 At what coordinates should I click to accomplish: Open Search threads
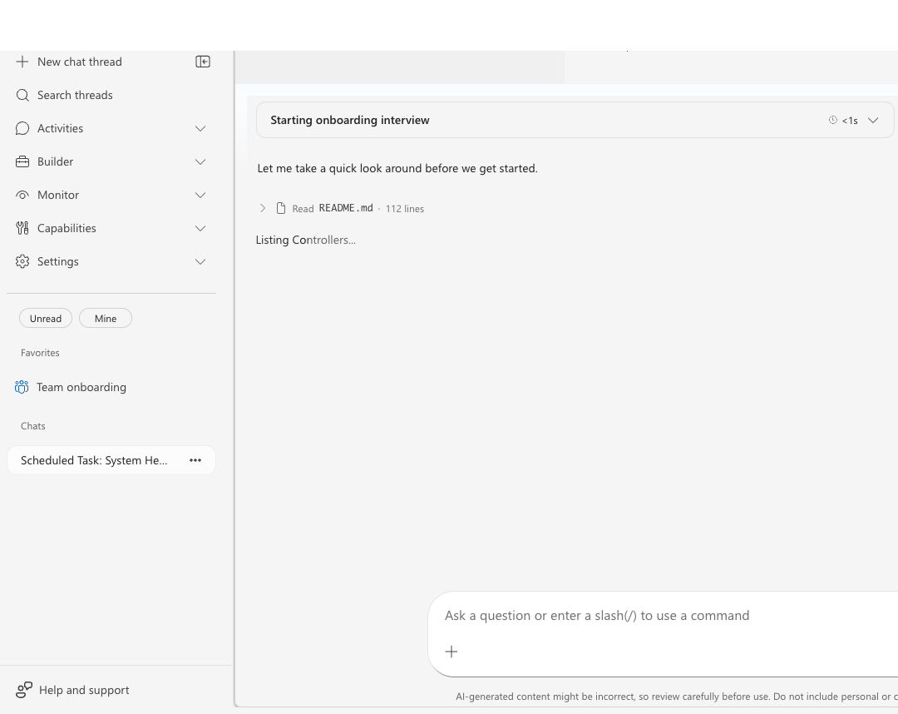click(75, 95)
